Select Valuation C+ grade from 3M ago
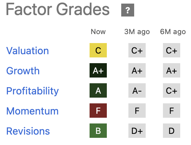191x145 pixels. coord(137,50)
